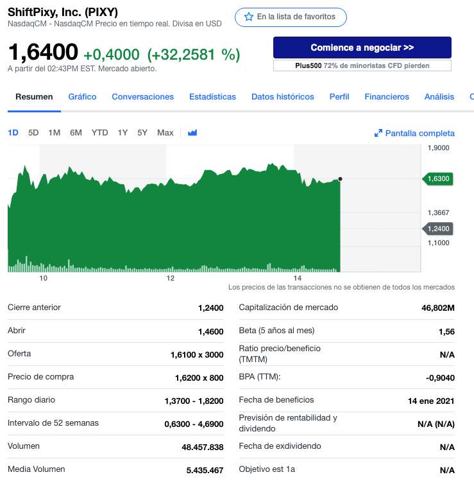This screenshot has width=474, height=495.
Task: Click the 1,6400 current price text
Action: pyautogui.click(x=43, y=52)
